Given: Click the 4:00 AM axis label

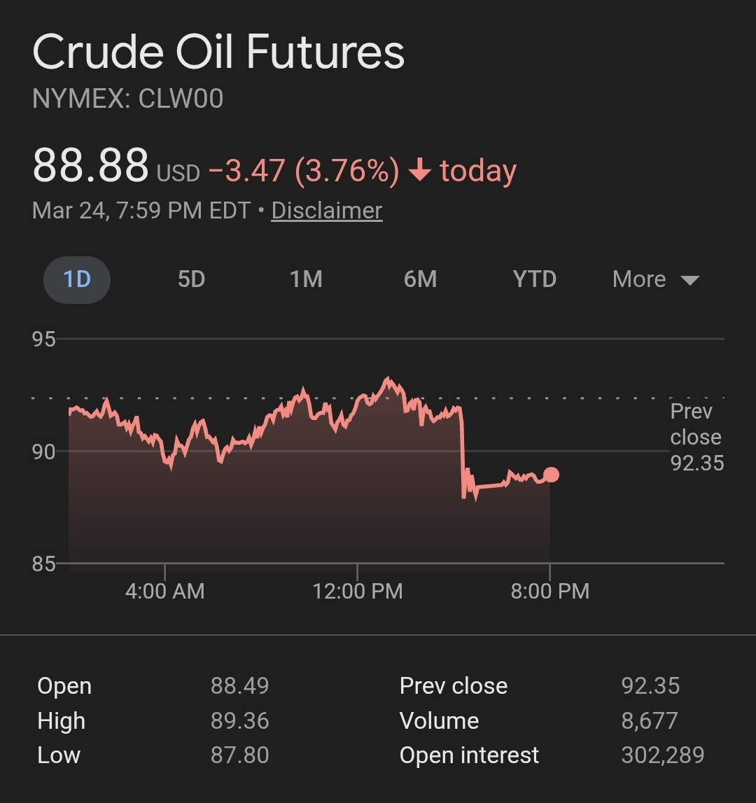Looking at the screenshot, I should click(165, 591).
